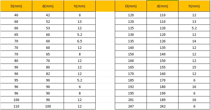Click the cell containing 242
Image resolution: width=211 pixels, height=110 pixels.
coord(163,106)
